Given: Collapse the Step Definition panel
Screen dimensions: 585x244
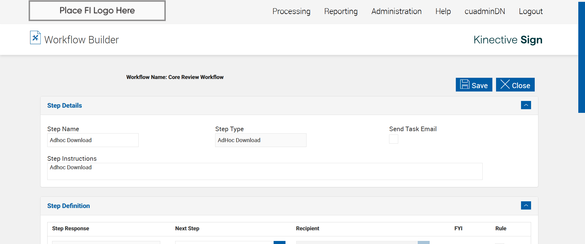Looking at the screenshot, I should click(526, 206).
